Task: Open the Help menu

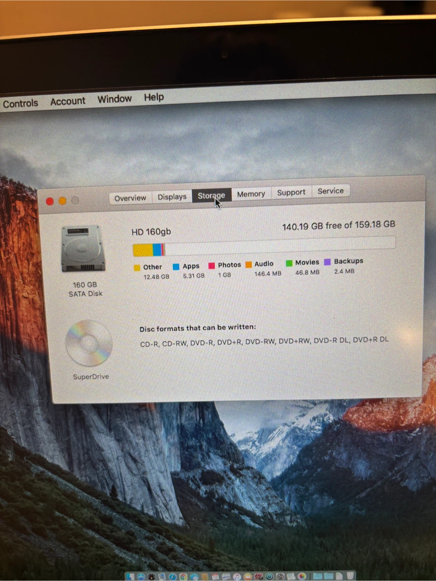Action: (154, 97)
